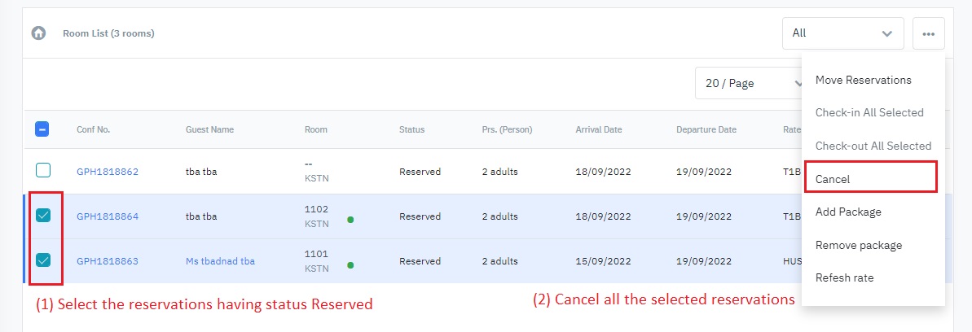
Task: Select Add Package menu option
Action: click(848, 212)
